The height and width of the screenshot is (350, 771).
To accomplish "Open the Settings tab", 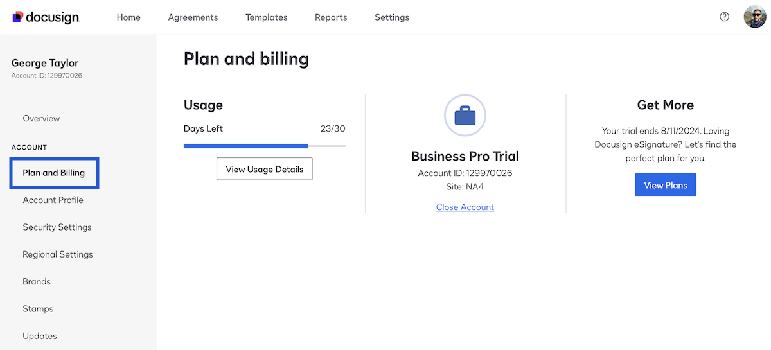I will pyautogui.click(x=392, y=17).
